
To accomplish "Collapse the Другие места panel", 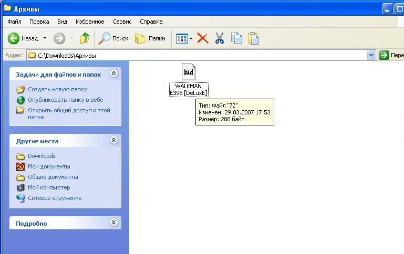I will (113, 140).
